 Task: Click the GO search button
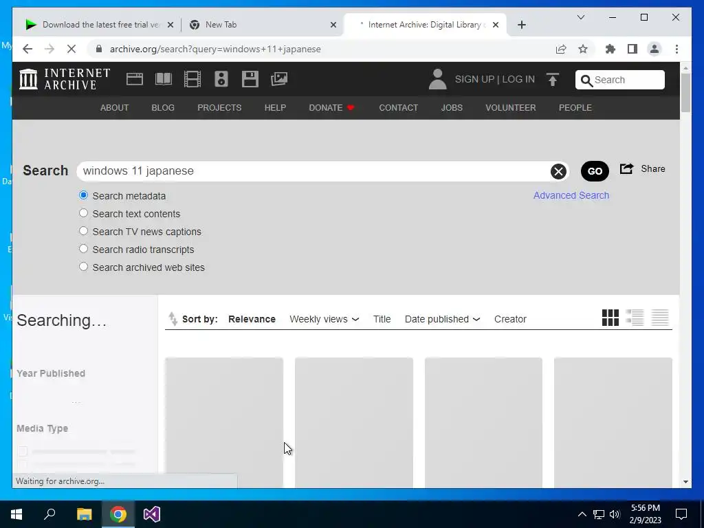[595, 171]
